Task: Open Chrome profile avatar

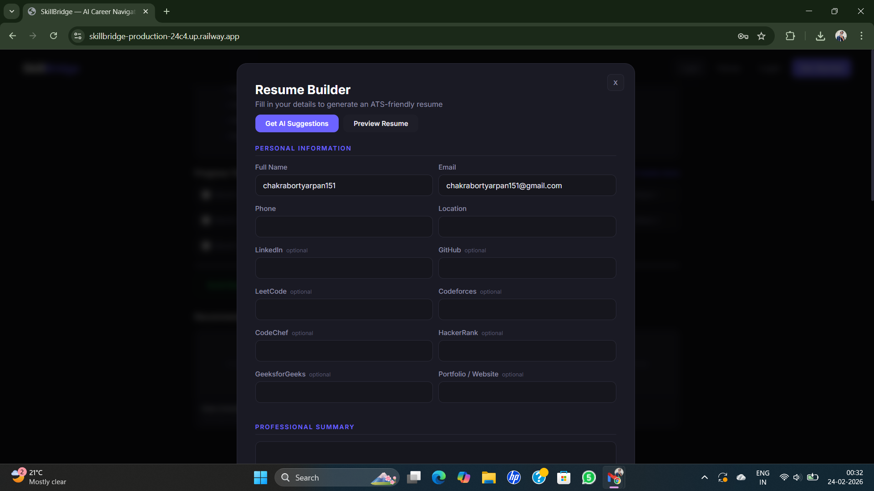Action: [841, 36]
